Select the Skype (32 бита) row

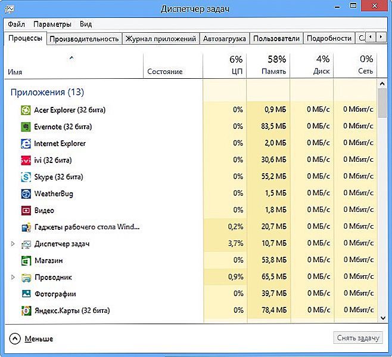click(x=191, y=177)
